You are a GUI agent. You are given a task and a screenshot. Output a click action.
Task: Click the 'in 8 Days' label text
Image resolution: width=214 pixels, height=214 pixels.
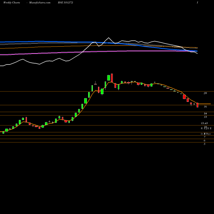(205, 134)
